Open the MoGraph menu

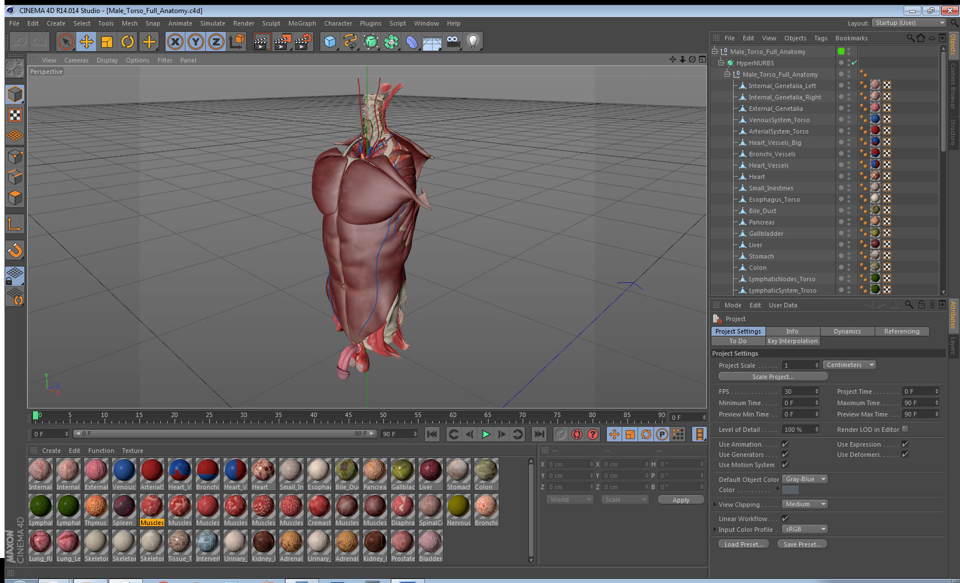[302, 23]
